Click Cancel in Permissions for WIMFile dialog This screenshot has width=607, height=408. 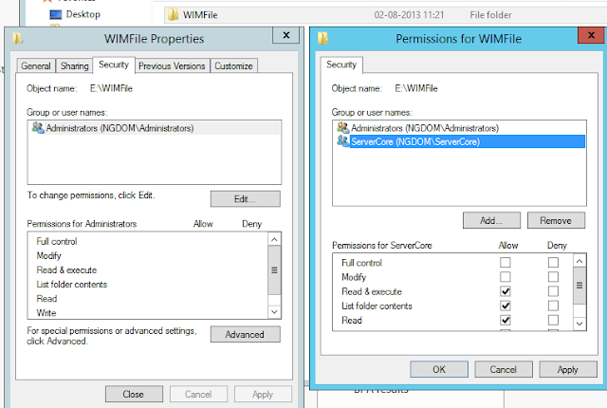(x=504, y=369)
